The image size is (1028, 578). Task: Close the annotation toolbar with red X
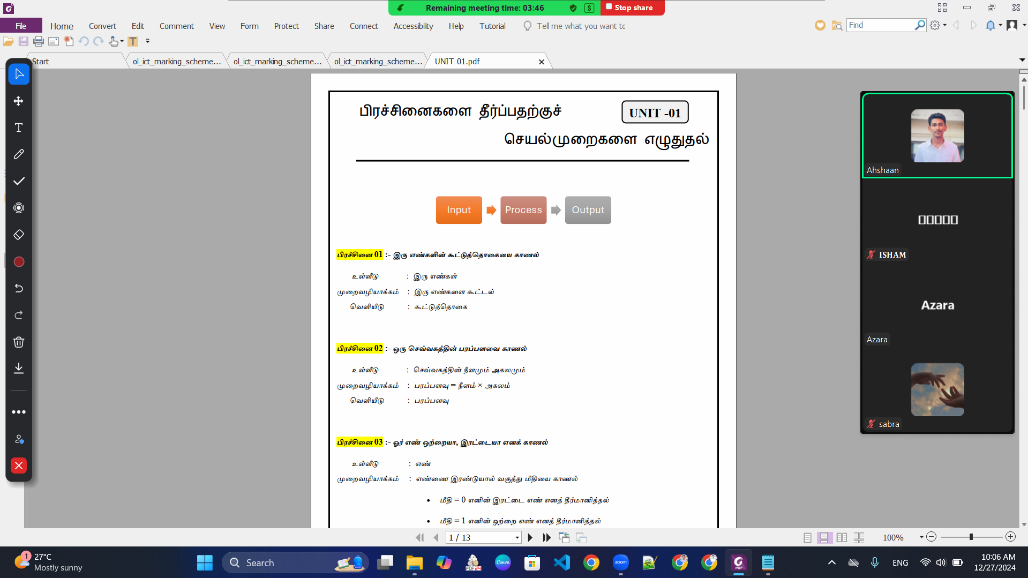19,466
